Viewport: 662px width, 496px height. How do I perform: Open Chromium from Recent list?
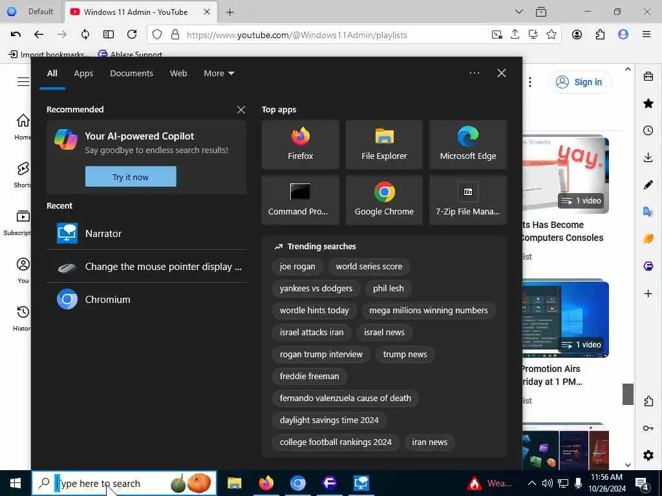coord(147,300)
